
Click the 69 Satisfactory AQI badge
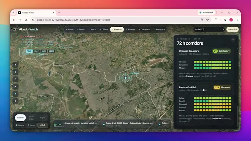pos(222,51)
